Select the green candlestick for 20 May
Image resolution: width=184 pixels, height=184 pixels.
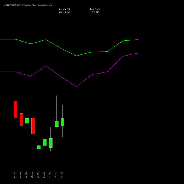tap(51, 143)
